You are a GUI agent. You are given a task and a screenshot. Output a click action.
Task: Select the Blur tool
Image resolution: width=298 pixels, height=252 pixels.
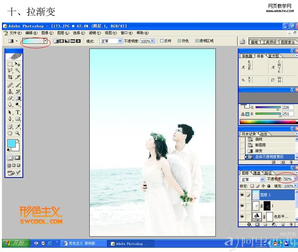(10, 104)
